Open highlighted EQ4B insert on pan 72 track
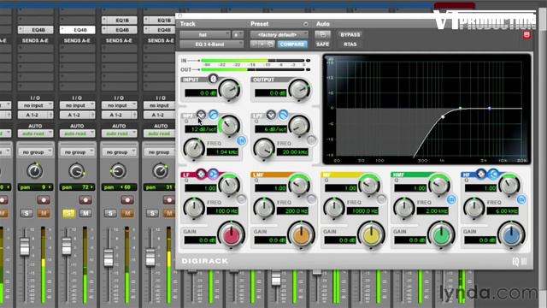The width and height of the screenshot is (547, 308). pyautogui.click(x=78, y=30)
